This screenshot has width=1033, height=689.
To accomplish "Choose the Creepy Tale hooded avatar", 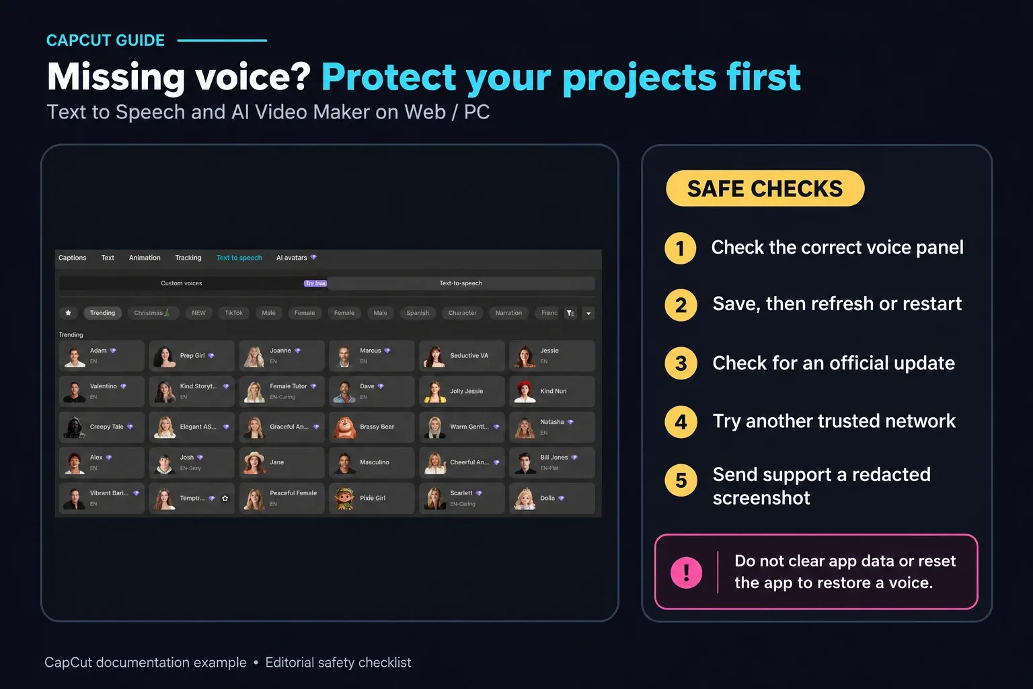I will pyautogui.click(x=74, y=427).
